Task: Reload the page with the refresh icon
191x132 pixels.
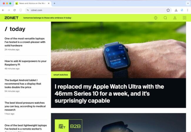Action: click(x=14, y=10)
